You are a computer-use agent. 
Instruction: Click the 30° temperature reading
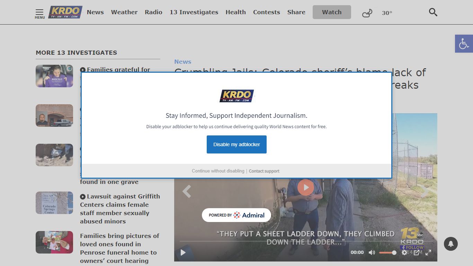pos(387,13)
